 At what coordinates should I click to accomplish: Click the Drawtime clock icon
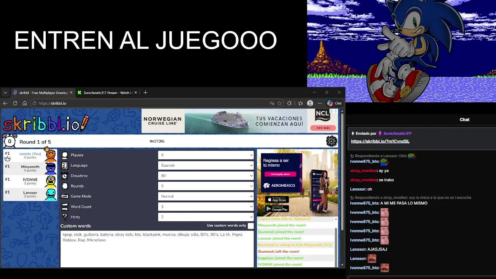click(65, 176)
